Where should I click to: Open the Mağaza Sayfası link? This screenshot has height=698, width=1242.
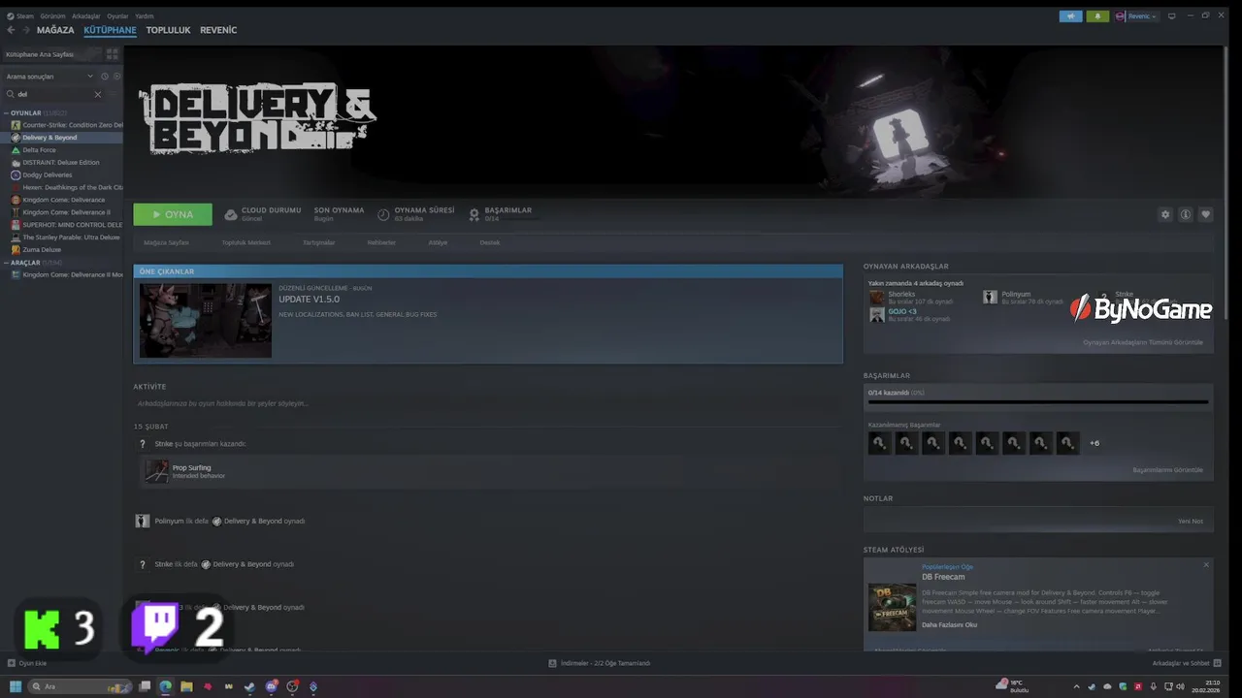pos(166,242)
